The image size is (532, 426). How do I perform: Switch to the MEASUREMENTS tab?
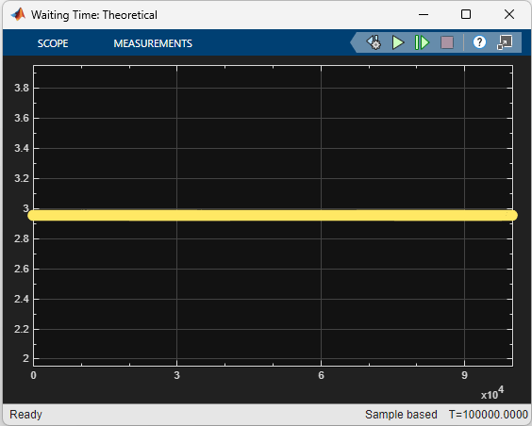[x=153, y=43]
